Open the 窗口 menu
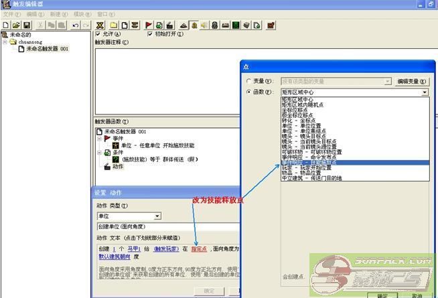Screen dimensions: 438x298 point(104,13)
